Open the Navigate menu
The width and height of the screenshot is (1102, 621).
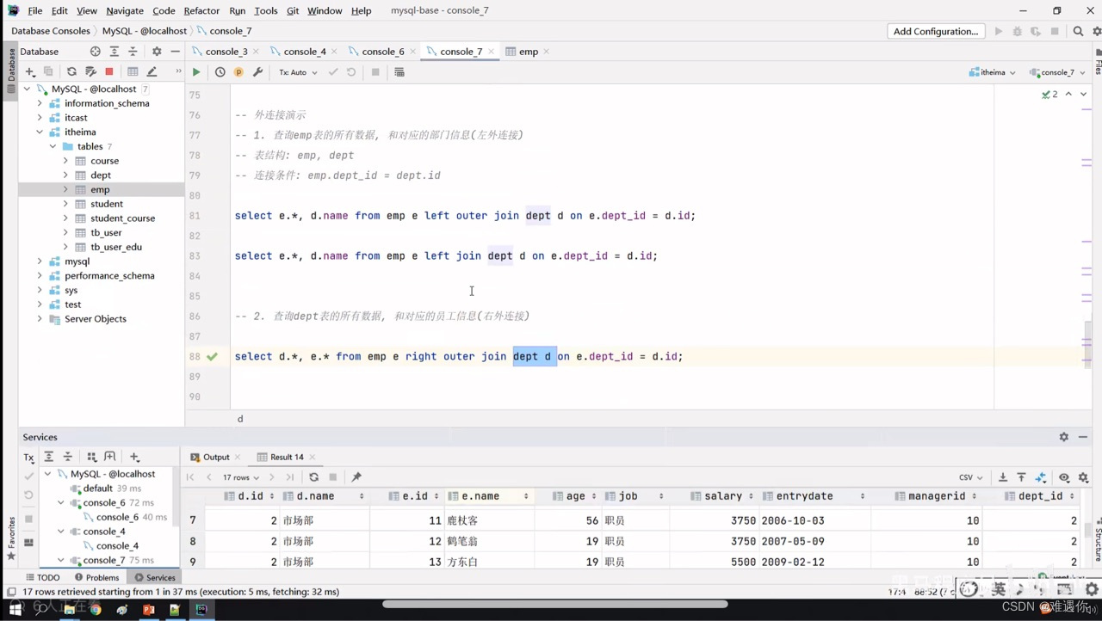point(125,10)
